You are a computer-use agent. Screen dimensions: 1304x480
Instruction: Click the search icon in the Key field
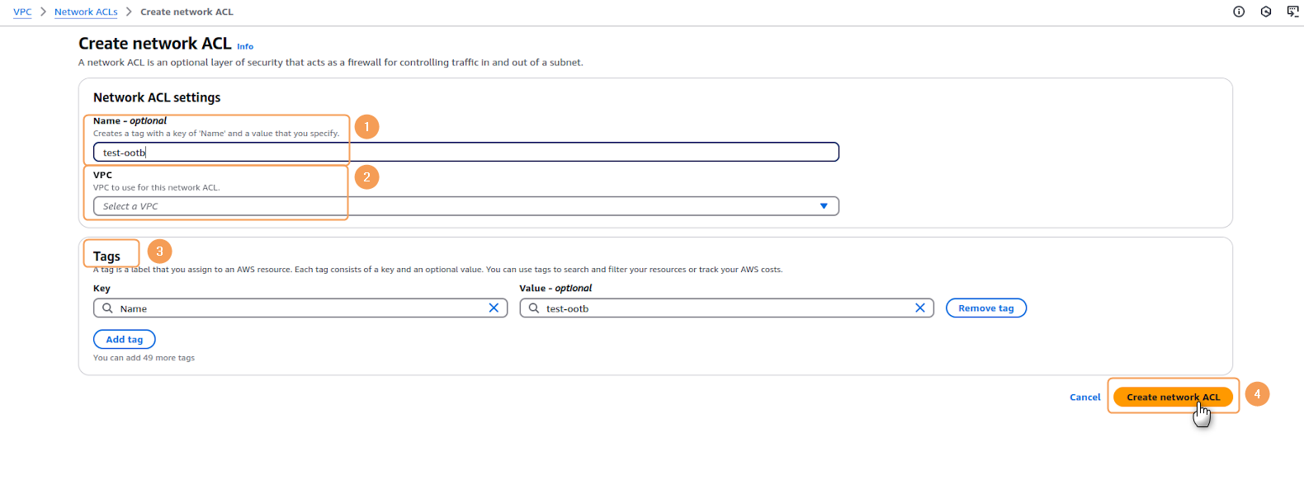tap(107, 308)
